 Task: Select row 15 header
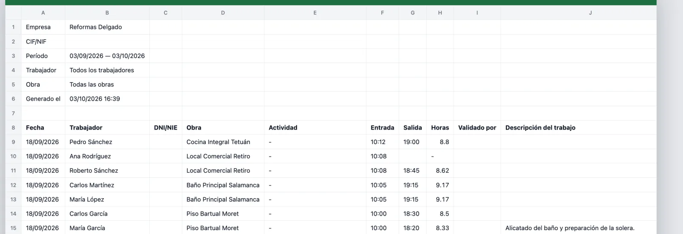13,228
